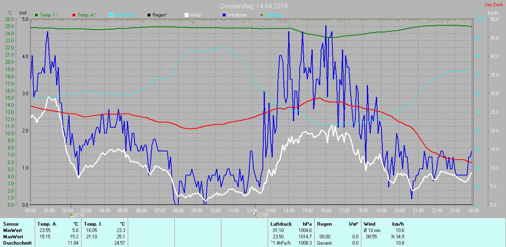Click the 1008.3 average pressure value
Viewport: 506px width, 247px height.
305,243
